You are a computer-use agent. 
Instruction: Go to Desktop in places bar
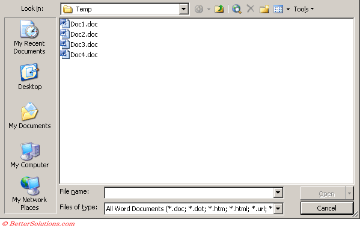tap(29, 77)
